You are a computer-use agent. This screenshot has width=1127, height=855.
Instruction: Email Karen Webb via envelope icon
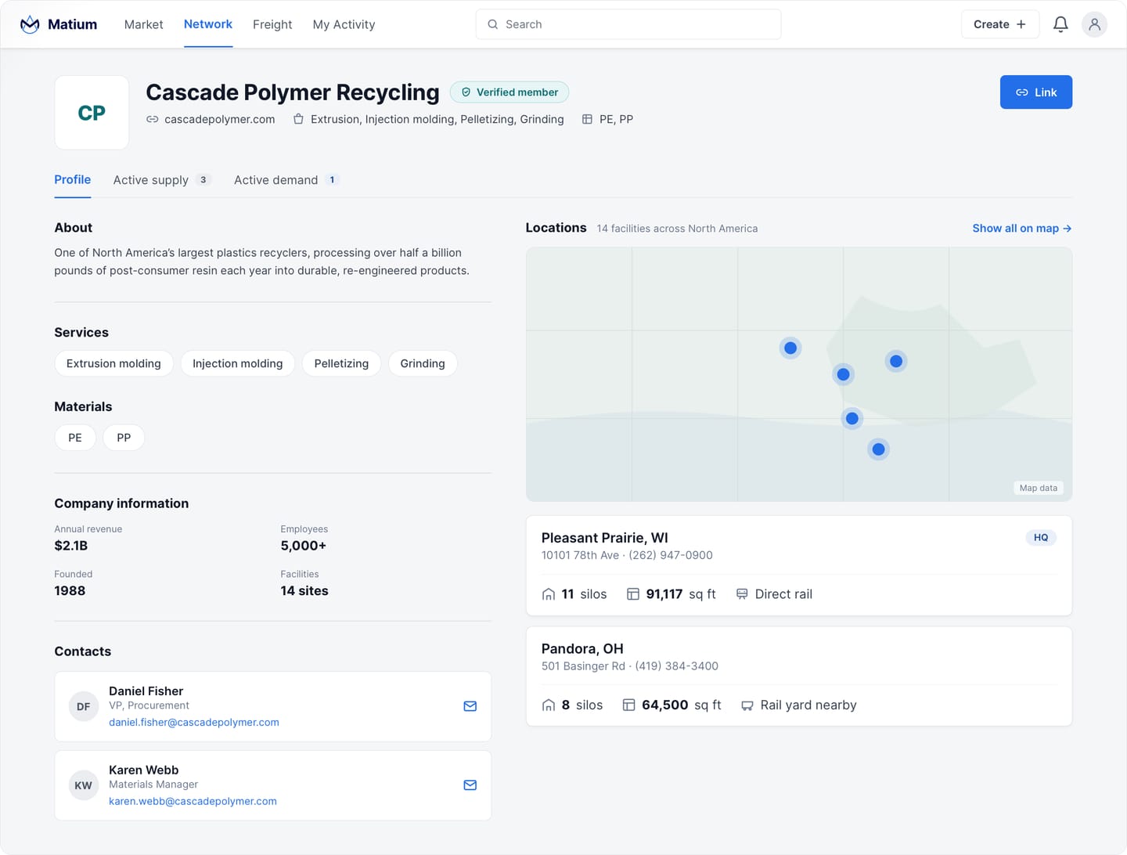pyautogui.click(x=470, y=785)
